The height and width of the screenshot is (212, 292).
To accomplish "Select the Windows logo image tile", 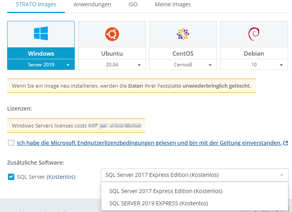I will point(41,34).
